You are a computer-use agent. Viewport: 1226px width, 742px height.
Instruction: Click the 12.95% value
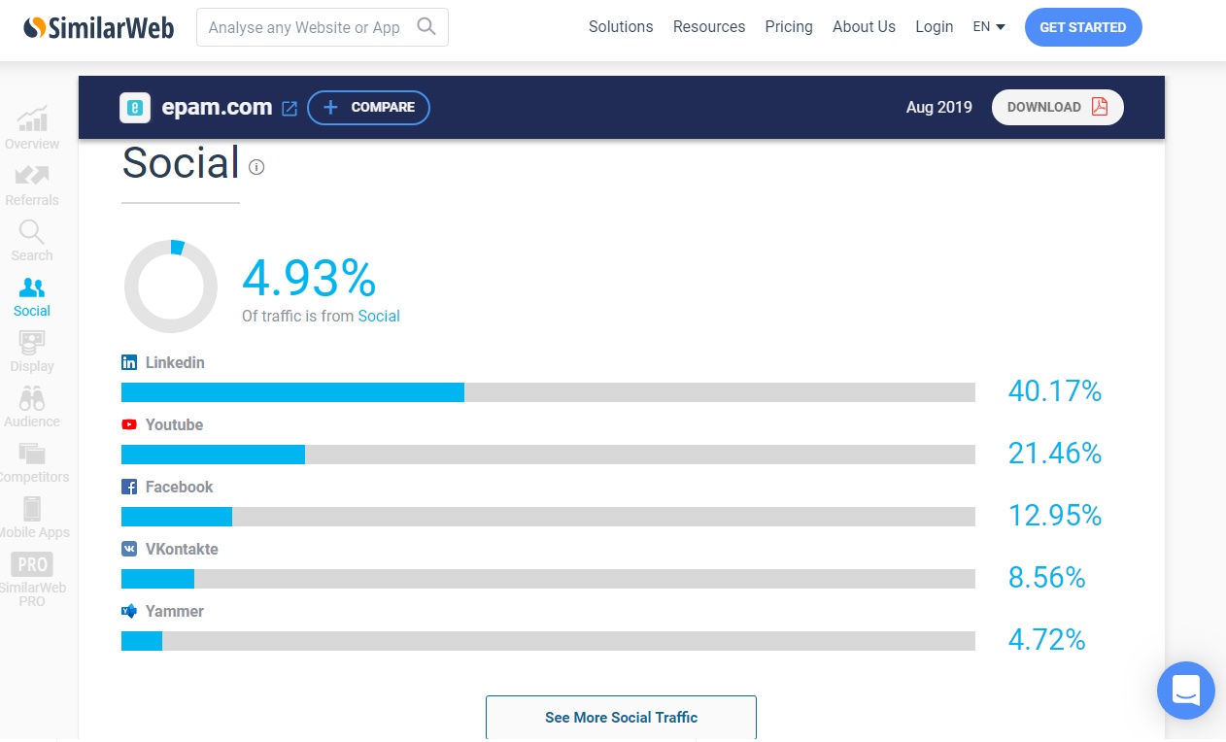pos(1055,516)
